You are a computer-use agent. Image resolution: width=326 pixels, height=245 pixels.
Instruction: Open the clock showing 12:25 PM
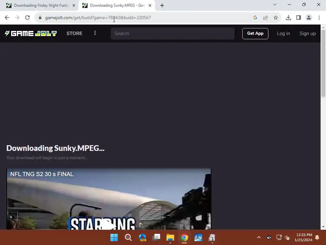pos(303,237)
